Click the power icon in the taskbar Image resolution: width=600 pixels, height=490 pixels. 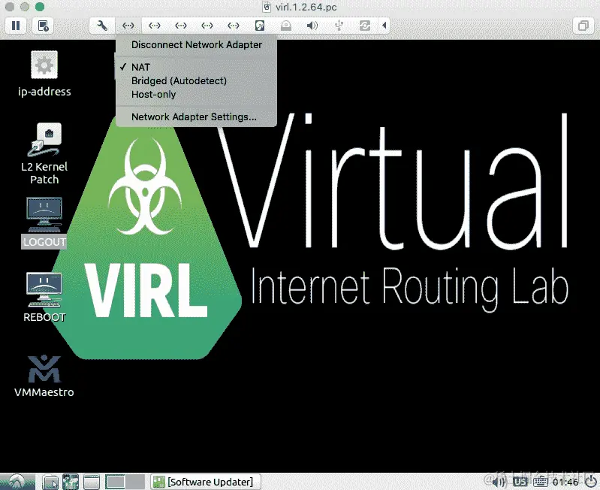591,482
